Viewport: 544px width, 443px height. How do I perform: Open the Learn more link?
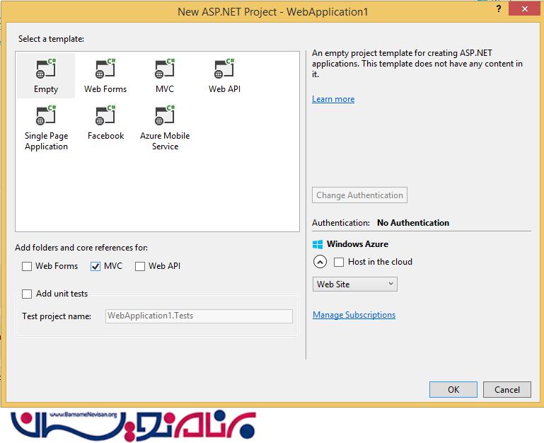point(333,99)
